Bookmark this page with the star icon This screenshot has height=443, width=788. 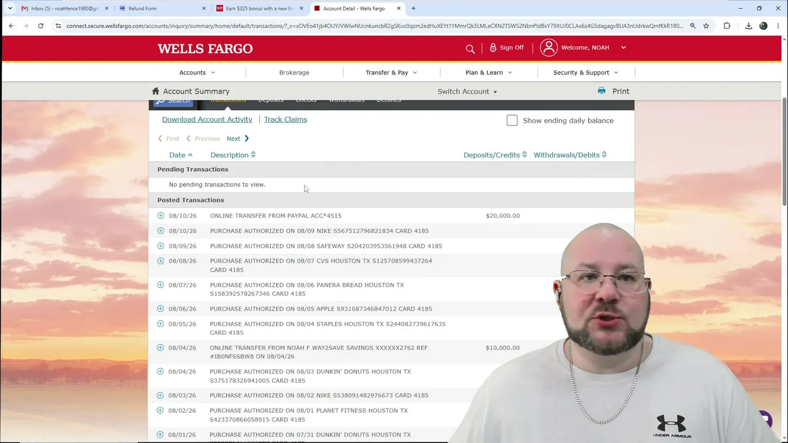coord(706,26)
